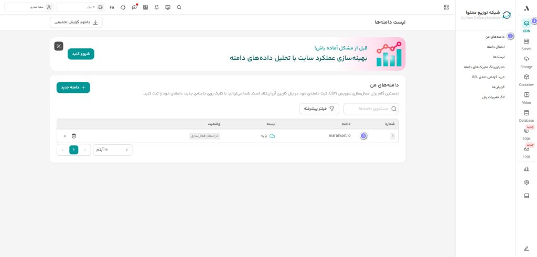Viewport: 537px width, 257px height.
Task: Open the terminal monitor icon in top bar
Action: click(167, 7)
